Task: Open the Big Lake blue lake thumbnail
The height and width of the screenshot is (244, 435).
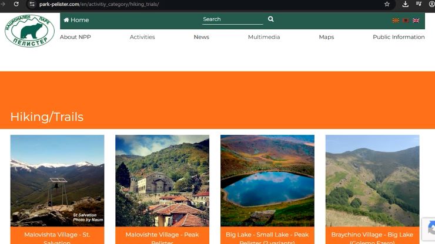Action: (x=267, y=181)
